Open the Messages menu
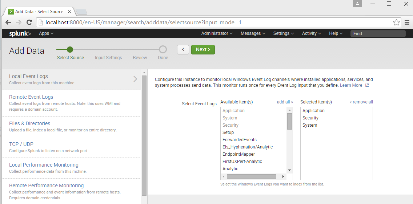Image resolution: width=413 pixels, height=204 pixels. 253,33
